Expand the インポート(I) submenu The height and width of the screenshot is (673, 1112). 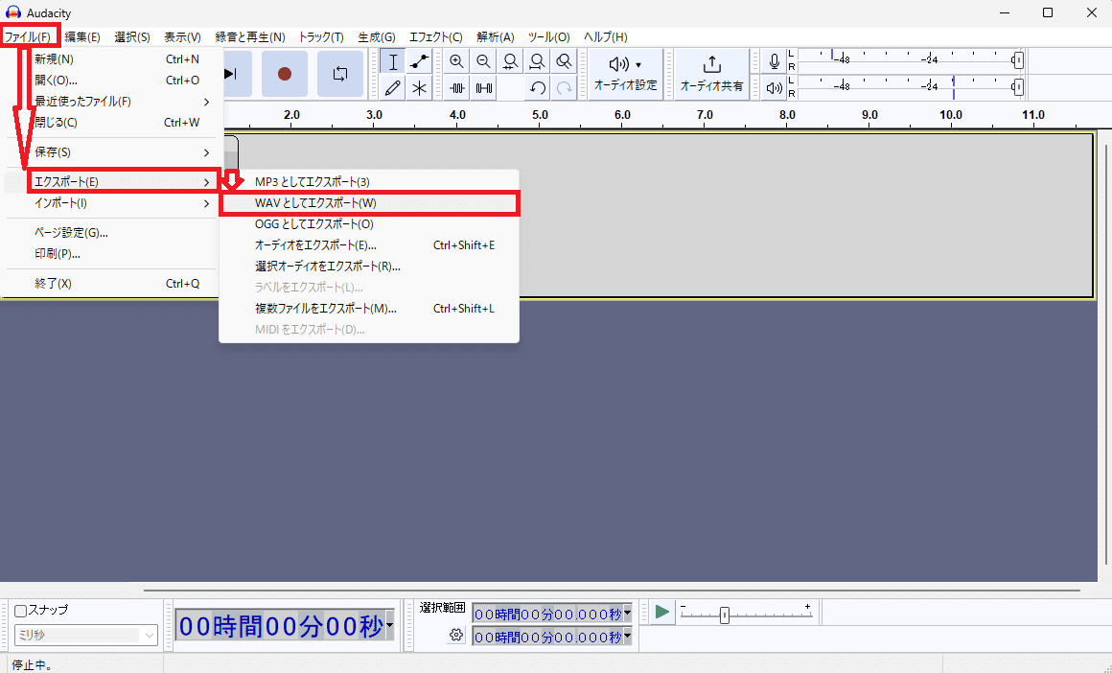click(111, 203)
